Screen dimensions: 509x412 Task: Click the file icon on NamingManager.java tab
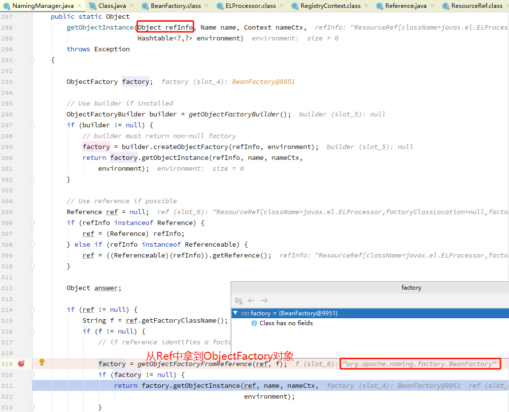pyautogui.click(x=6, y=6)
